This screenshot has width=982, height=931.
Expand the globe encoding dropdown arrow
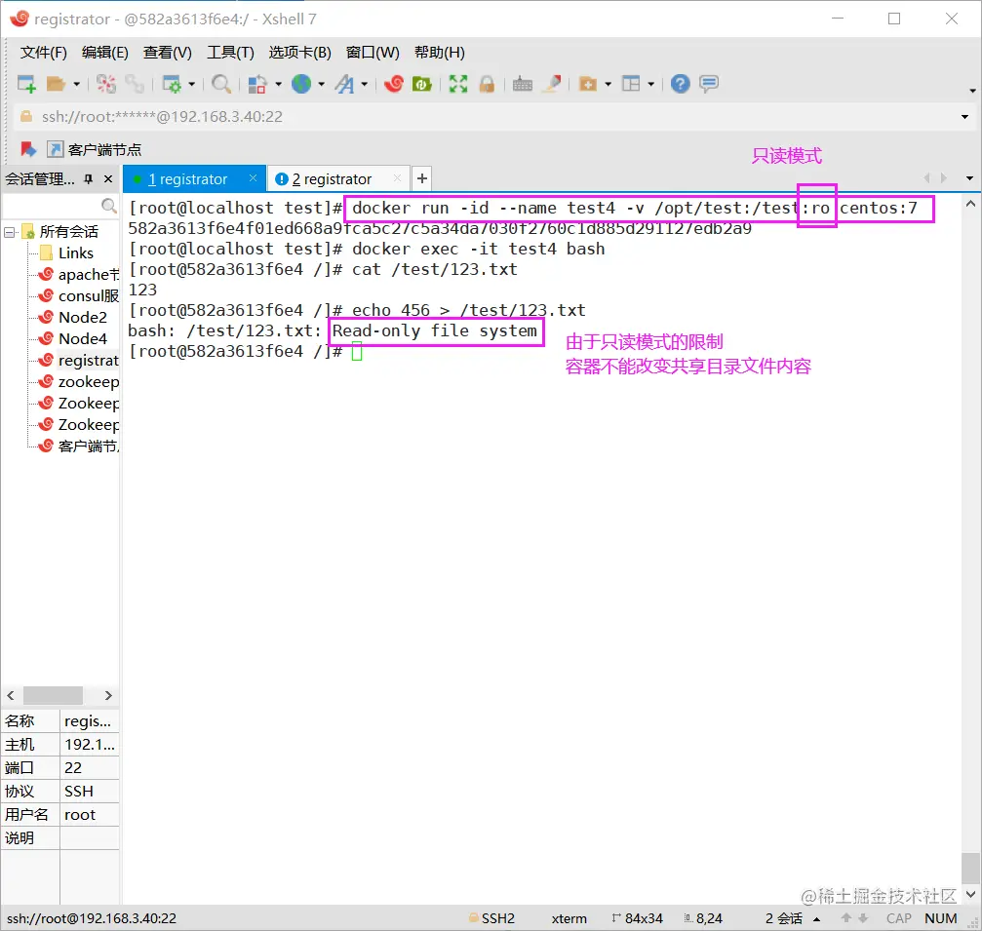pyautogui.click(x=321, y=84)
